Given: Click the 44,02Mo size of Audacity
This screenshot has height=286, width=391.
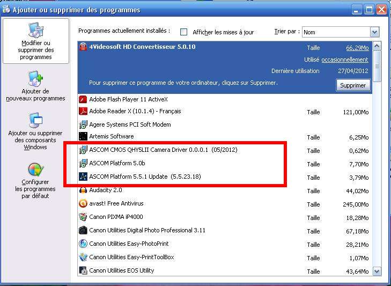Looking at the screenshot, I should [357, 191].
